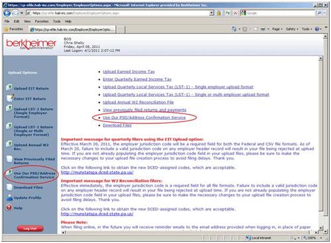Expand the zoom level dropdown in status bar

[321, 238]
